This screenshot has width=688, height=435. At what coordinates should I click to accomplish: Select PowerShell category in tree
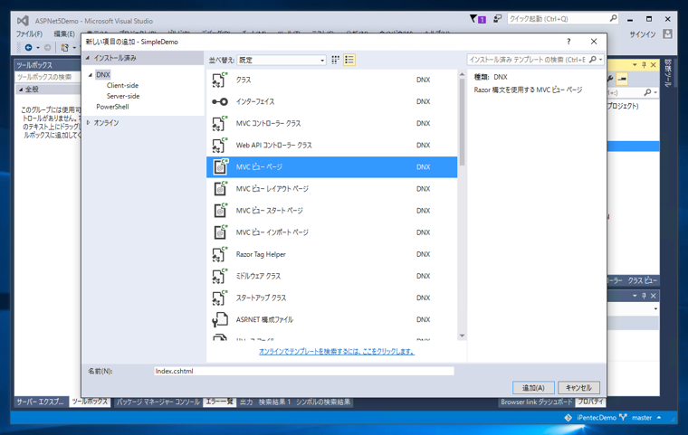tap(112, 107)
